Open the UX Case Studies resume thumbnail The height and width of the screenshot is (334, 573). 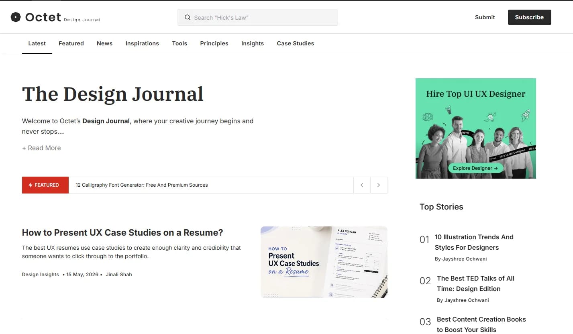(x=324, y=262)
